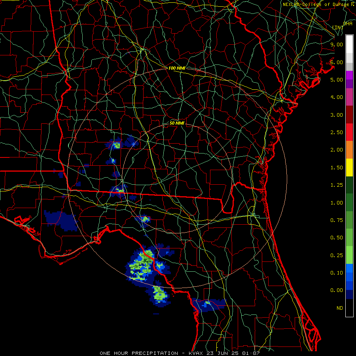This screenshot has width=356, height=356.
Task: Click the "1.25" legend value
Action: click(x=337, y=185)
